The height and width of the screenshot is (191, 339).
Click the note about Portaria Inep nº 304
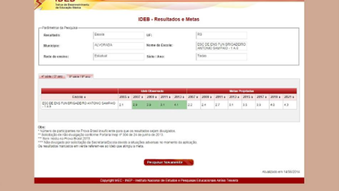[x=101, y=135]
